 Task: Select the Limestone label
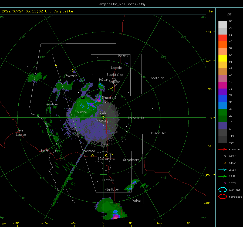(51, 104)
